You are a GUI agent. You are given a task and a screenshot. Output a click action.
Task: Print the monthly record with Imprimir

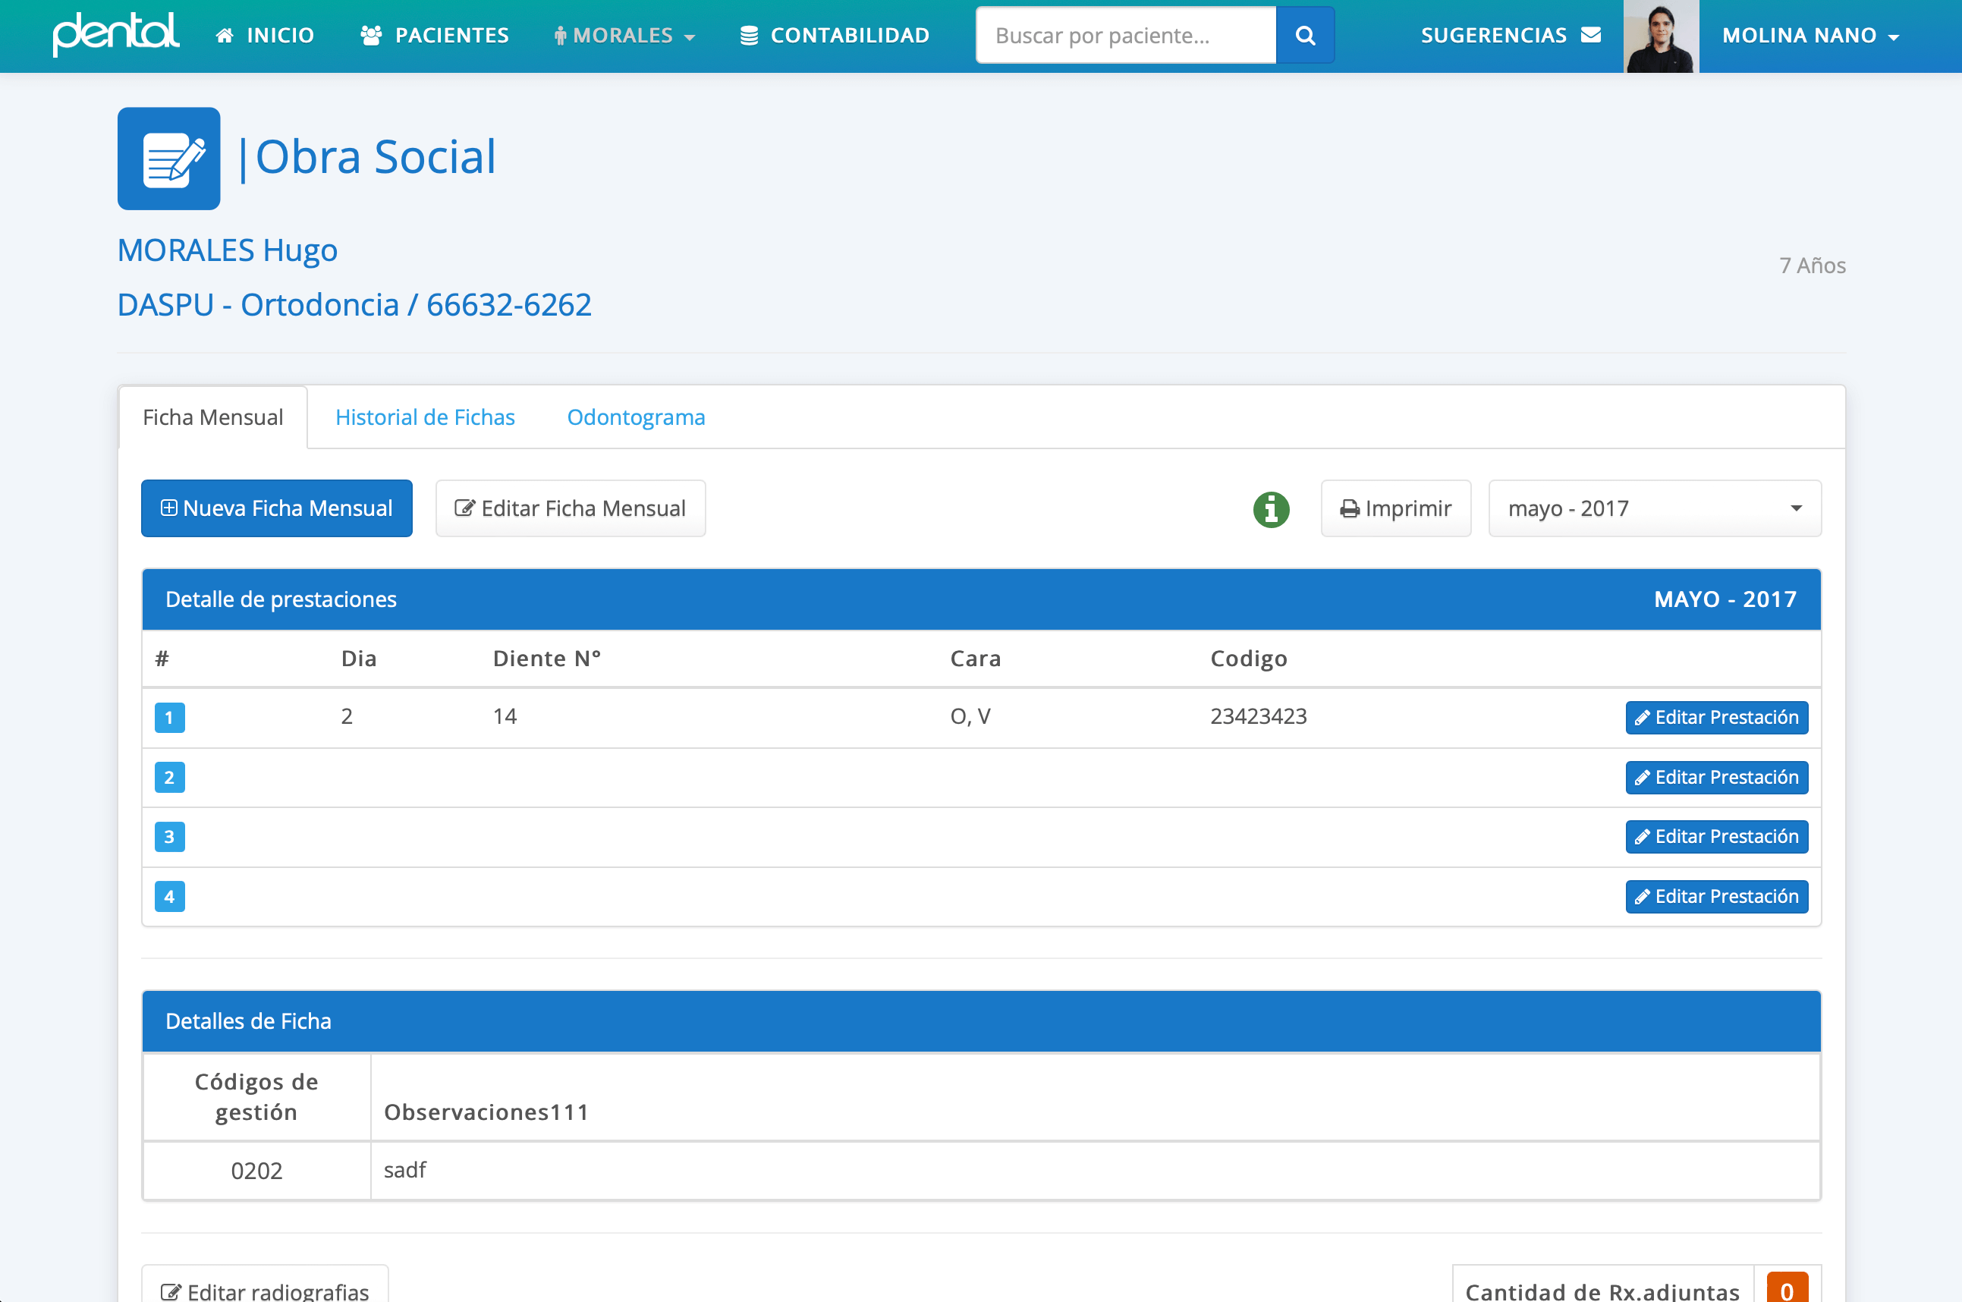[1395, 509]
